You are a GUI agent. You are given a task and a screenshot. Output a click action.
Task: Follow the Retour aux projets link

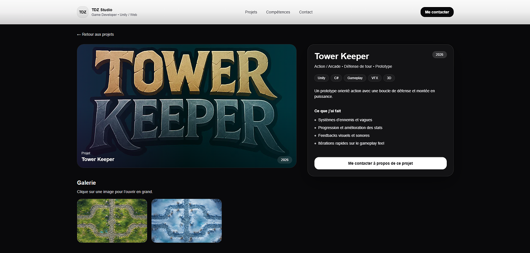tap(95, 34)
